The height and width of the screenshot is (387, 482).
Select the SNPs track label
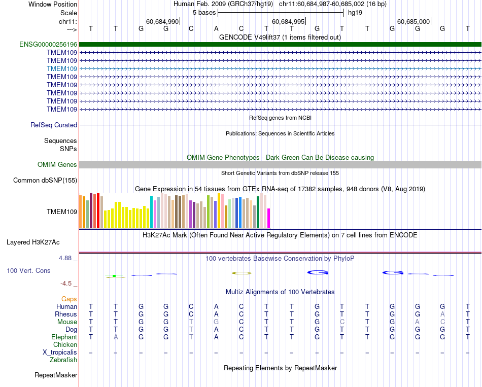[68, 149]
